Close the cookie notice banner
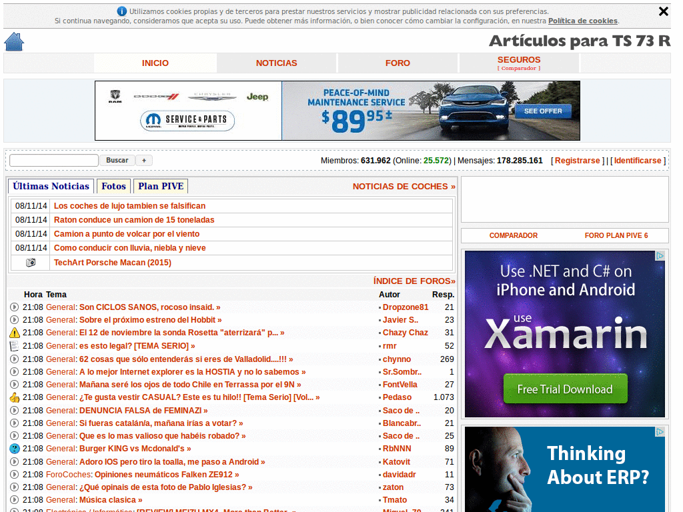Image resolution: width=683 pixels, height=512 pixels. click(664, 11)
